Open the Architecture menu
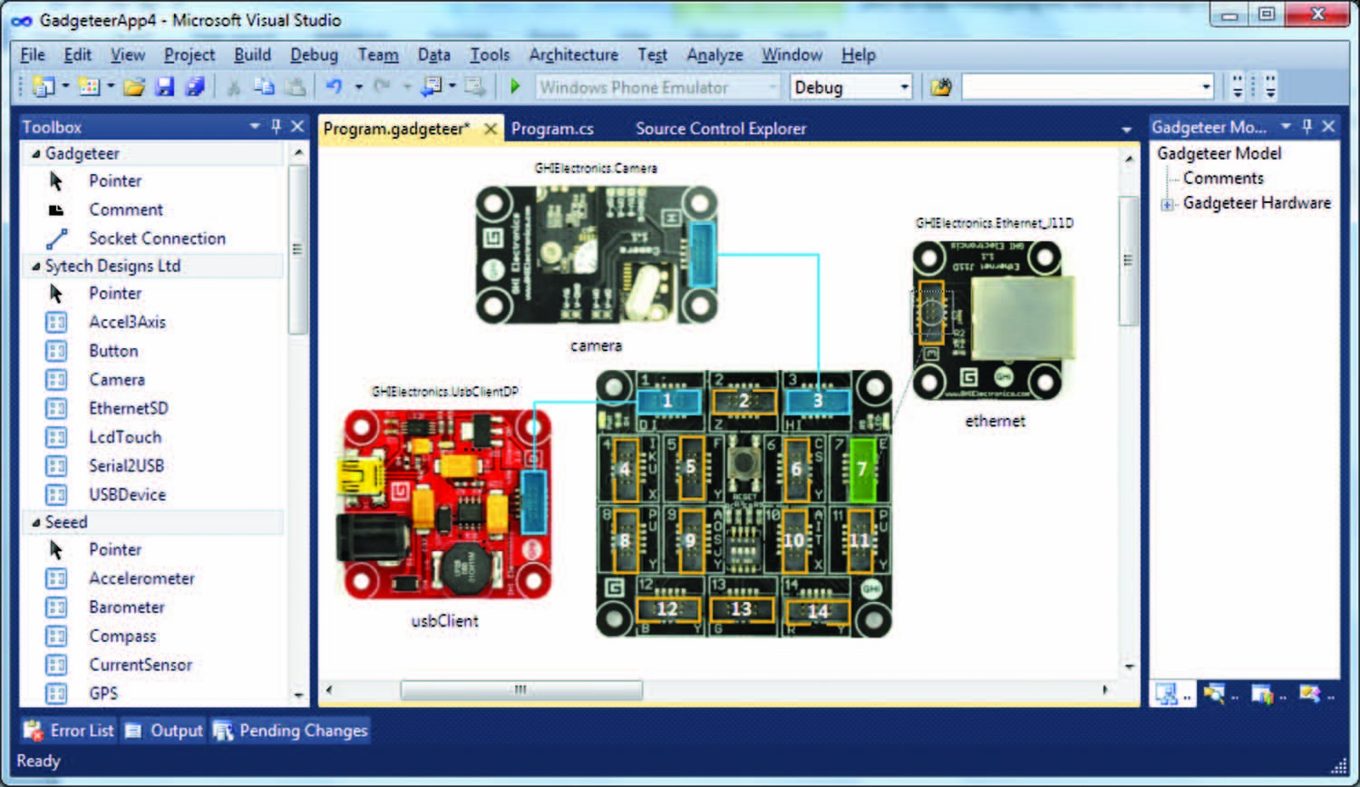The height and width of the screenshot is (787, 1360). coord(573,55)
